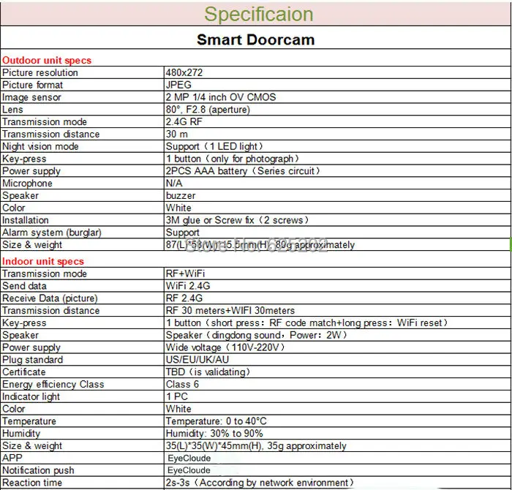This screenshot has width=512, height=490.
Task: Click the 'Notification push' label
Action: [x=38, y=470]
